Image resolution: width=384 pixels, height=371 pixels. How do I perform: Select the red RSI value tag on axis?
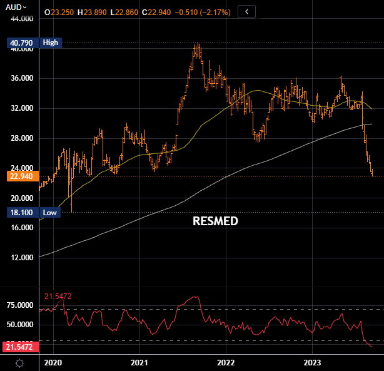point(19,346)
